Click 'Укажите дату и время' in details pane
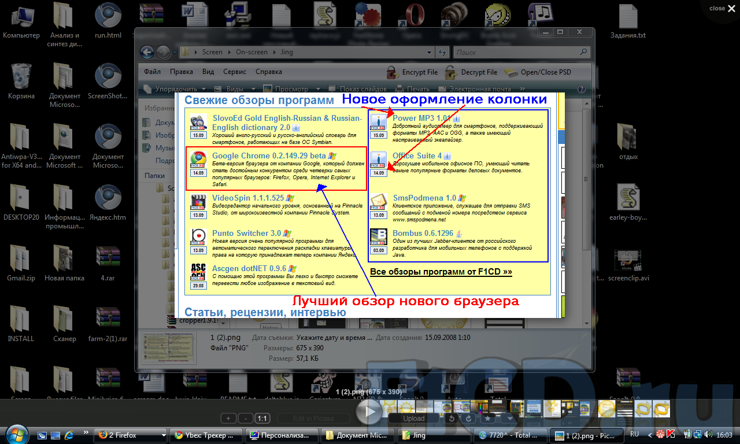Viewport: 740px width, 444px height. coord(333,337)
